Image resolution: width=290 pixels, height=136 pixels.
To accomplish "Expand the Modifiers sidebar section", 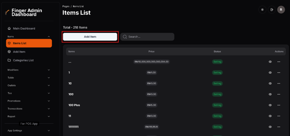I will point(28,70).
